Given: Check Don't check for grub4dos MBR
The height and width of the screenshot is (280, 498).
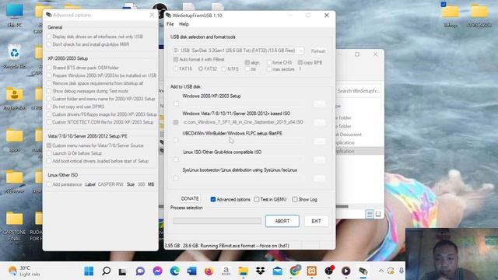Looking at the screenshot, I should (x=49, y=44).
